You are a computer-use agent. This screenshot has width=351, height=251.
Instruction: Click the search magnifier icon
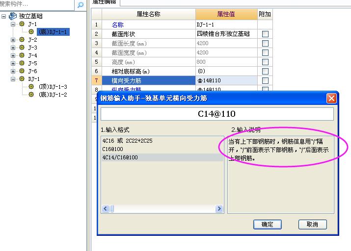point(81,5)
